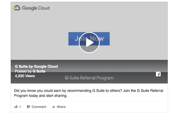Play the G Suite referral video
This screenshot has height=115, width=173.
tap(89, 43)
